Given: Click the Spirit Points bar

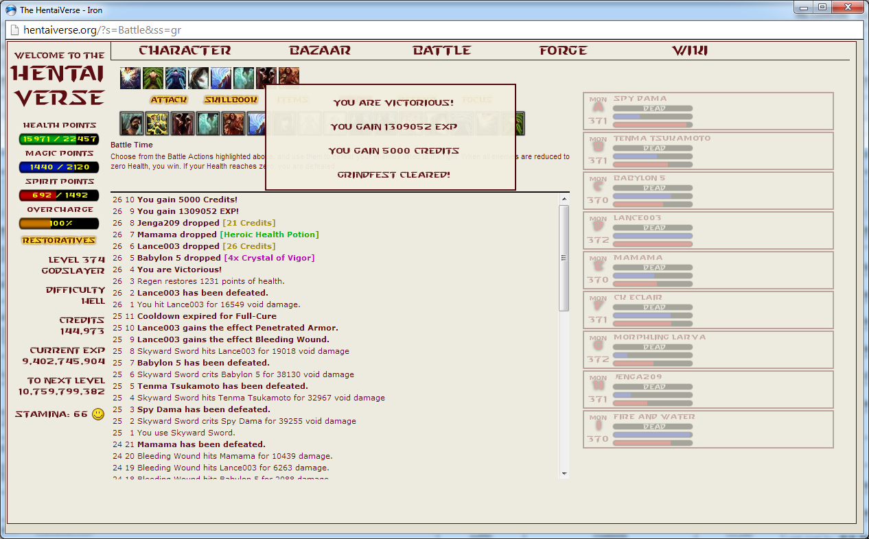Looking at the screenshot, I should [59, 195].
